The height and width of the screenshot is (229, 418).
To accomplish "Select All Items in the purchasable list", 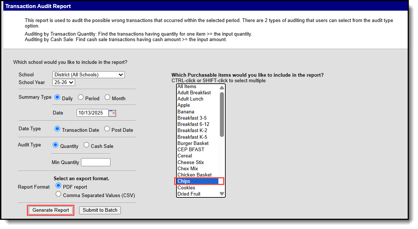I will tap(187, 86).
